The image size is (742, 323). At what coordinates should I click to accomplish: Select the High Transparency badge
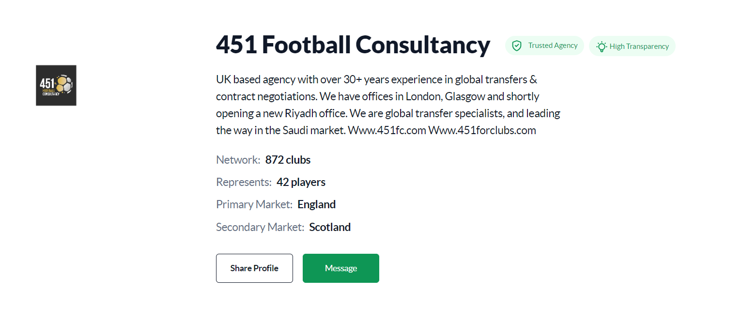click(x=632, y=46)
